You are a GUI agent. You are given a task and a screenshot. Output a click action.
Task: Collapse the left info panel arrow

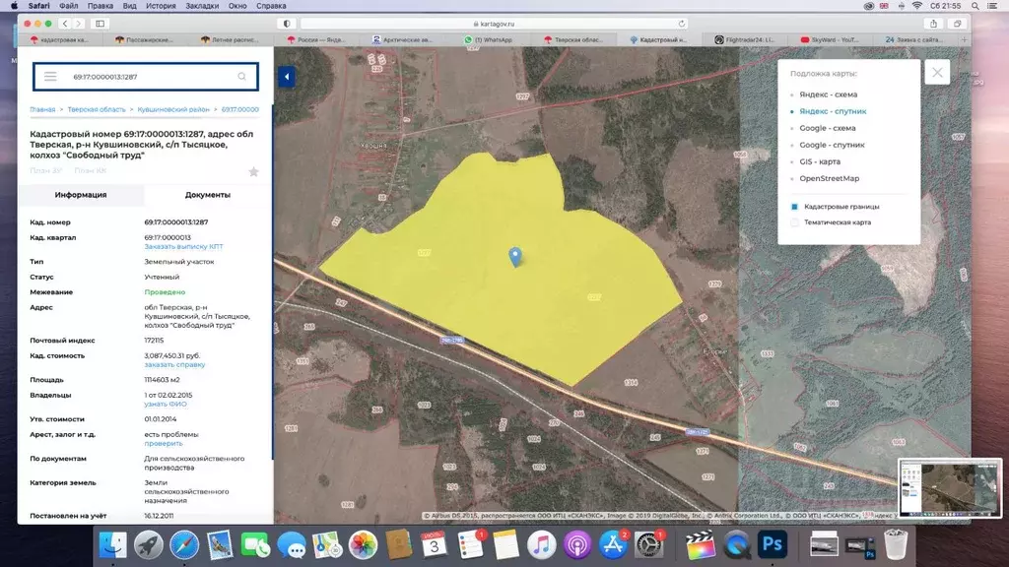286,77
